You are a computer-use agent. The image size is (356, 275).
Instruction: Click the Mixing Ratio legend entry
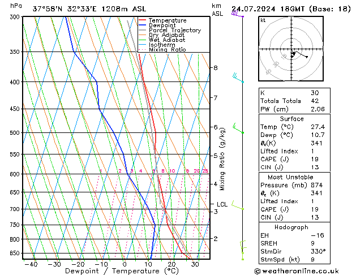coord(167,50)
